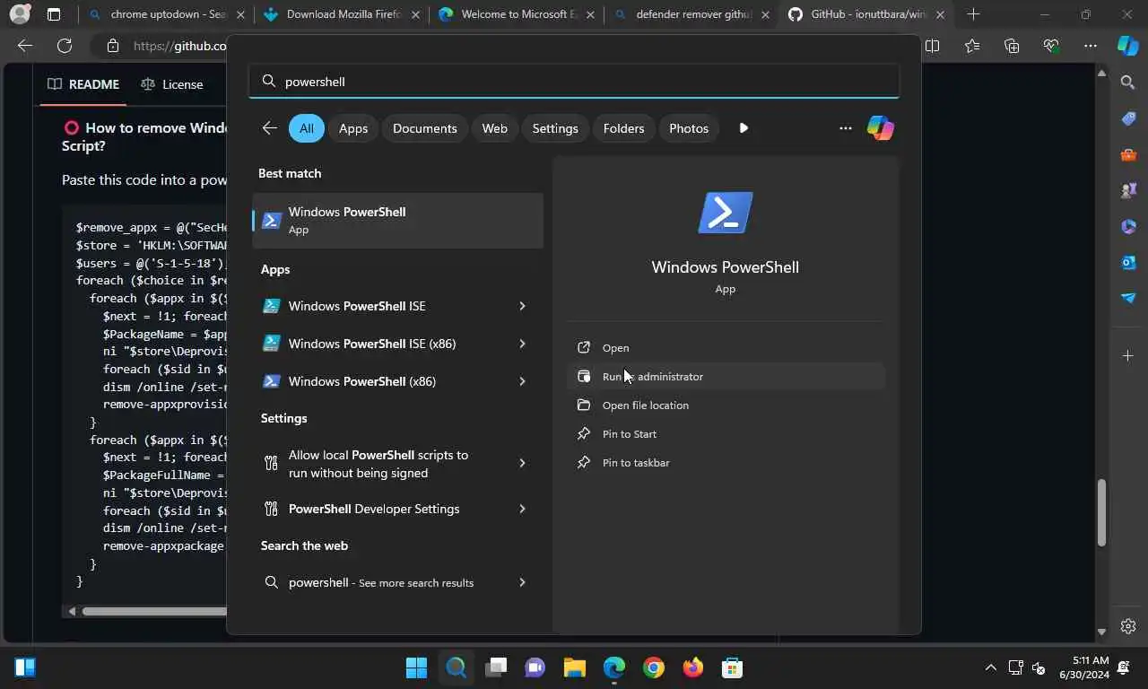1148x689 pixels.
Task: Select the Web filter tab
Action: 494,128
